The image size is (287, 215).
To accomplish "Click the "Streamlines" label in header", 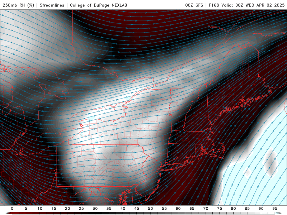I will coord(52,5).
